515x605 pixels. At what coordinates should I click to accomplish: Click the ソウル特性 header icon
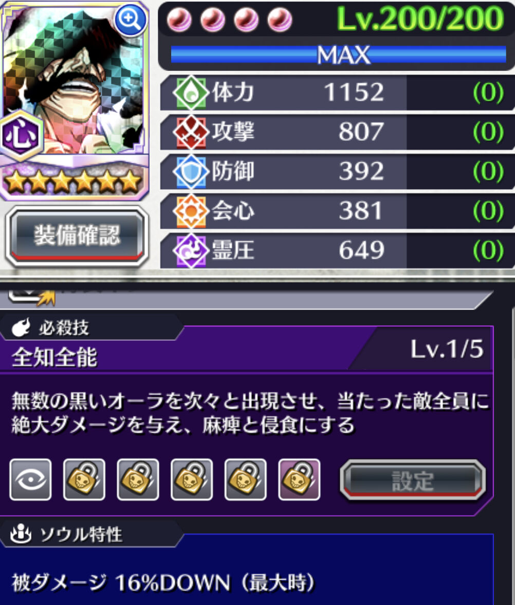pos(21,534)
